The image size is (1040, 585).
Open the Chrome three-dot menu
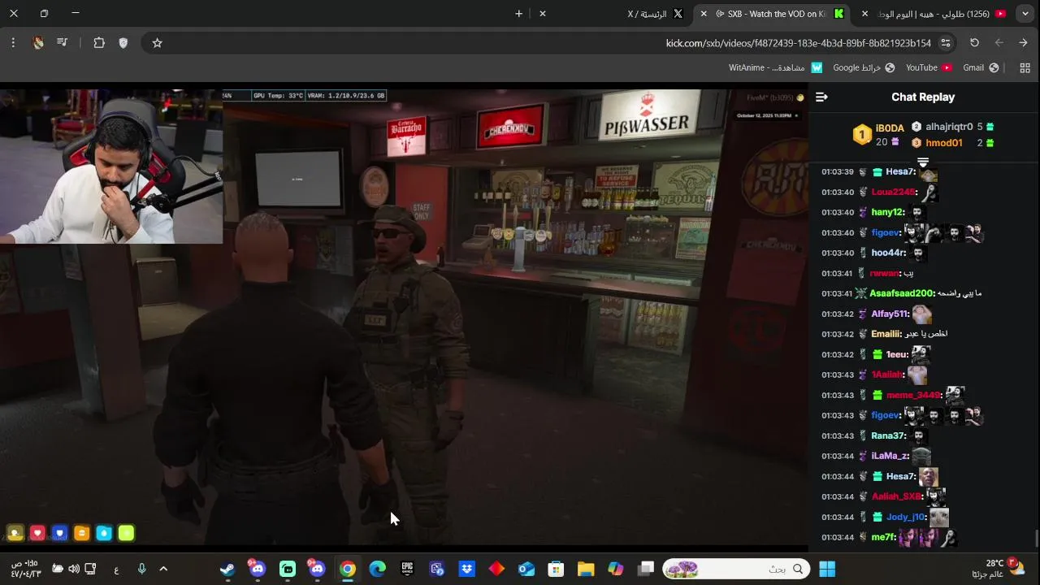pyautogui.click(x=13, y=43)
